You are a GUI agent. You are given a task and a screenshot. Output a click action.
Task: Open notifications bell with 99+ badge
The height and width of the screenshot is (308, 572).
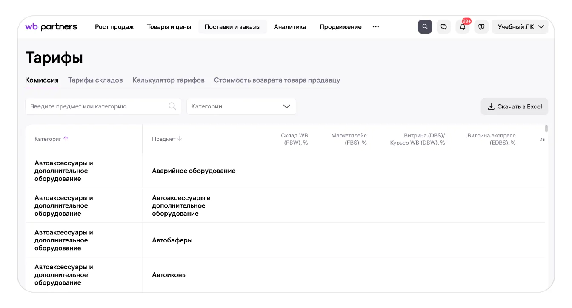[x=463, y=27]
